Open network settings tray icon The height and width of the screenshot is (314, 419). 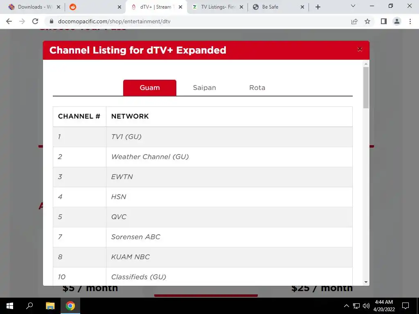(356, 306)
